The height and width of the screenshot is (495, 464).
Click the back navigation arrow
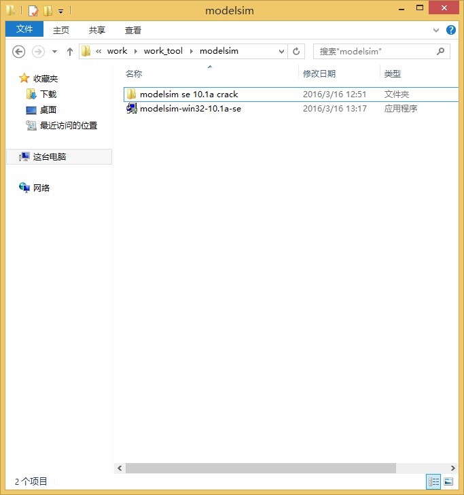pos(19,52)
